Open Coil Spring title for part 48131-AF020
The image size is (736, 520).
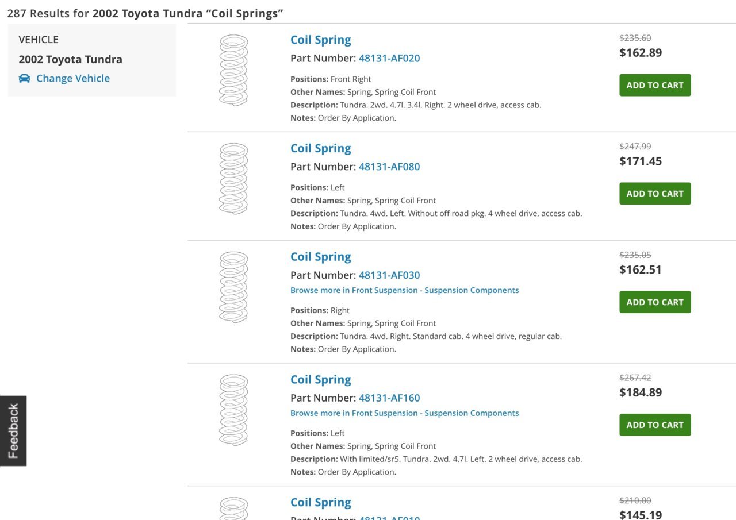320,40
